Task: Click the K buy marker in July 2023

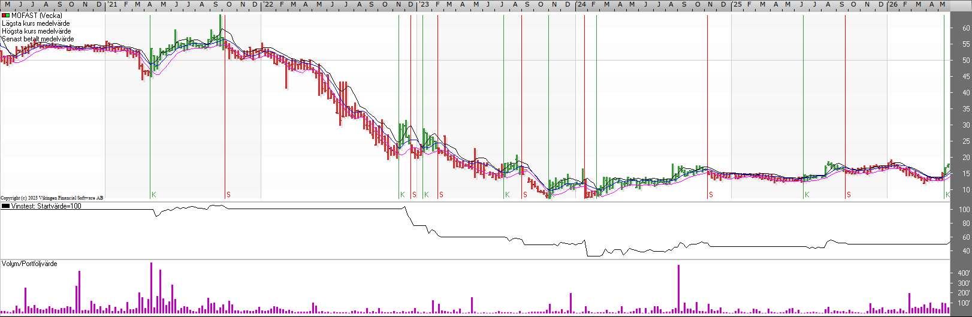Action: (508, 195)
